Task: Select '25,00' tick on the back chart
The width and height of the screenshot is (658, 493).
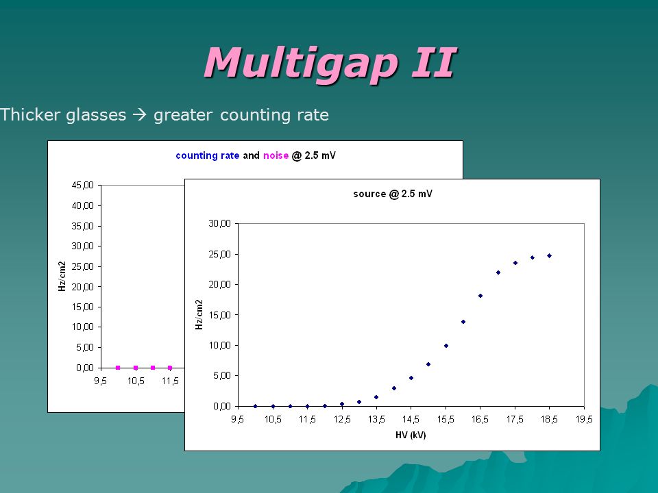Action: [x=83, y=266]
